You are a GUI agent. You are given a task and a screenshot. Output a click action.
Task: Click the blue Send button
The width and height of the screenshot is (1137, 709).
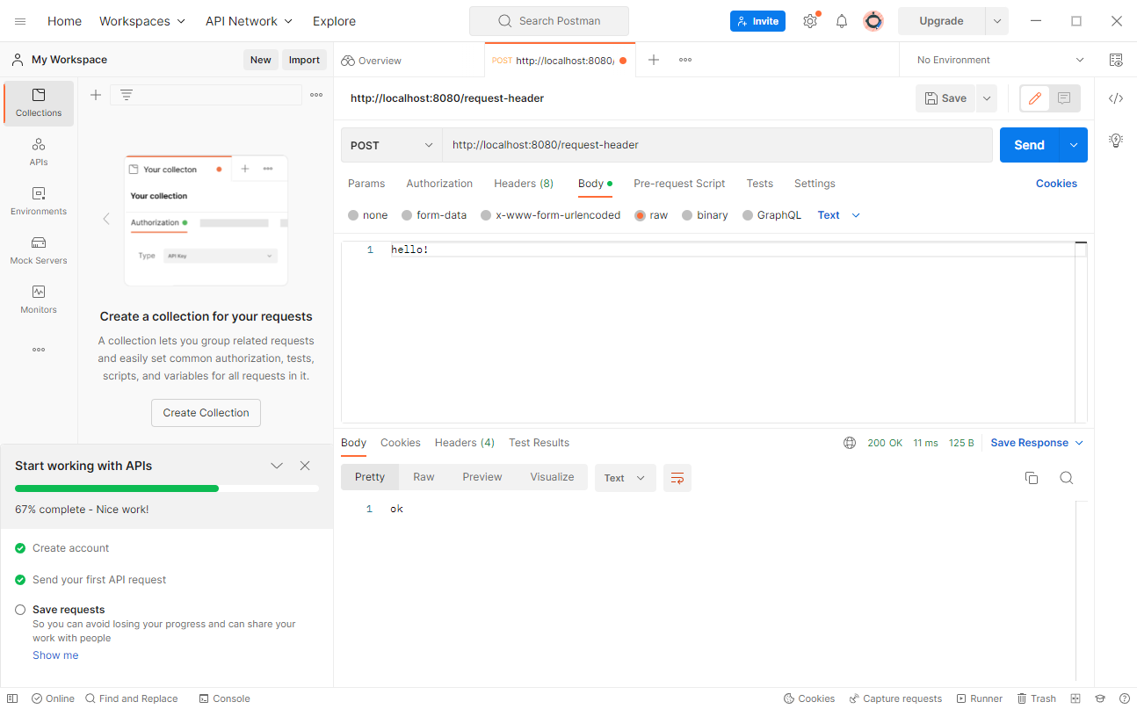[1030, 145]
